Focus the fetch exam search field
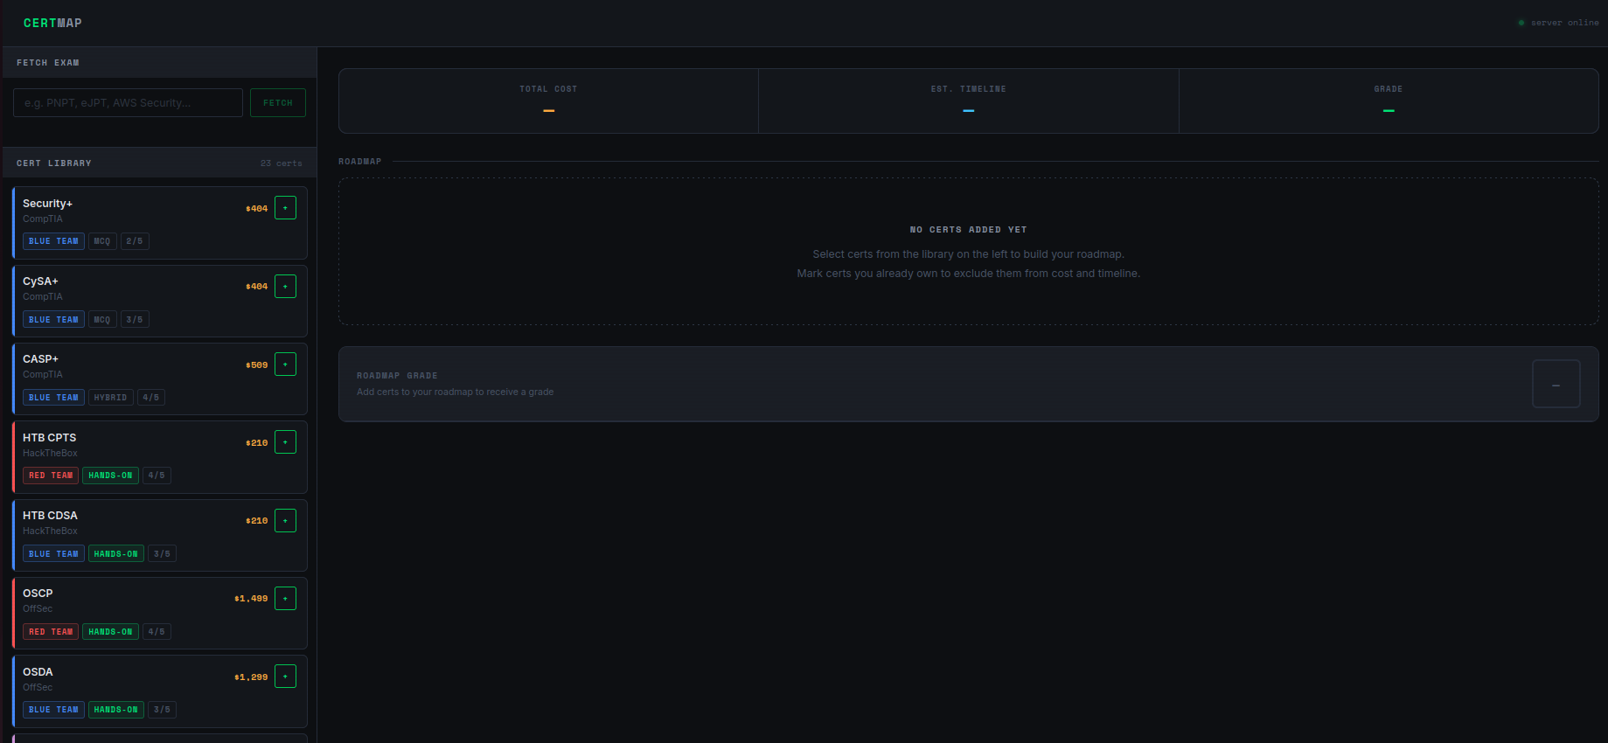1608x743 pixels. 128,102
